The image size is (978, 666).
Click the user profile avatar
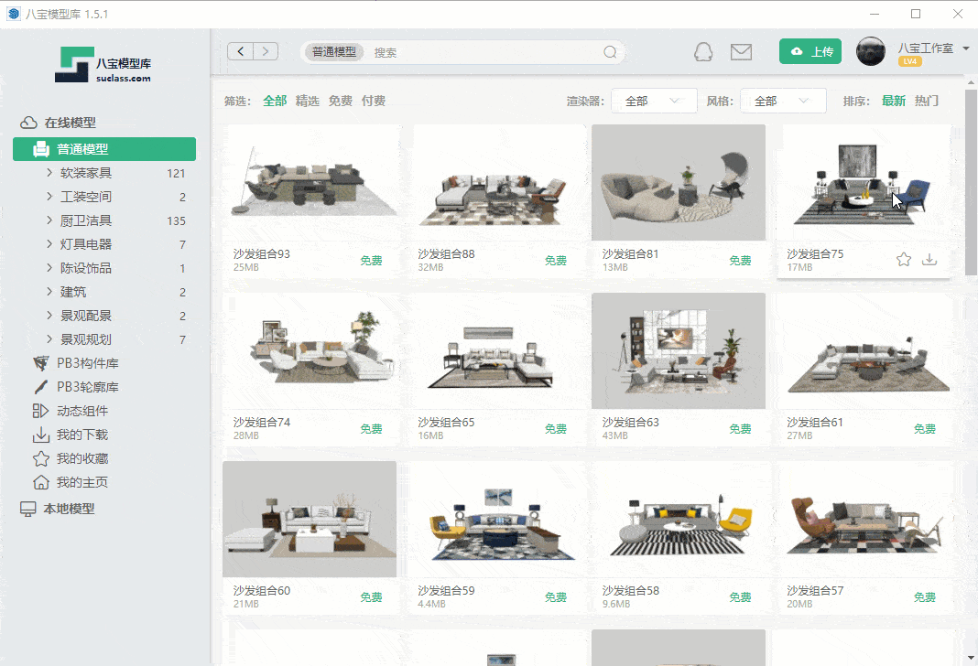[870, 51]
